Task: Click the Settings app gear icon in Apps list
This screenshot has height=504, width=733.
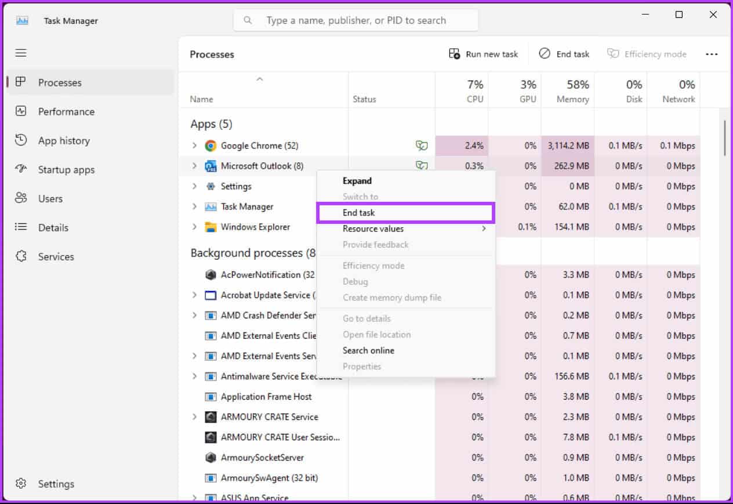Action: point(211,186)
